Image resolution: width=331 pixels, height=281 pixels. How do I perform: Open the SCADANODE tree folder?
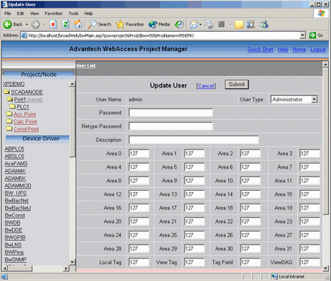pos(27,92)
